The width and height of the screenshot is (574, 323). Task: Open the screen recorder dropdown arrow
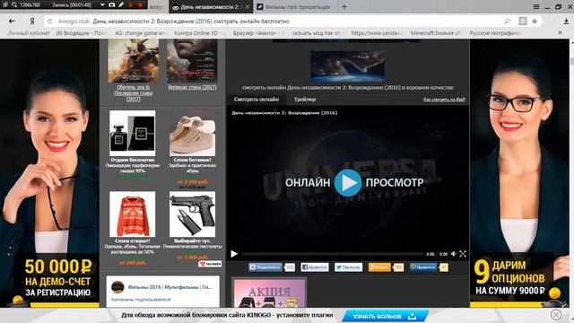[x=102, y=4]
